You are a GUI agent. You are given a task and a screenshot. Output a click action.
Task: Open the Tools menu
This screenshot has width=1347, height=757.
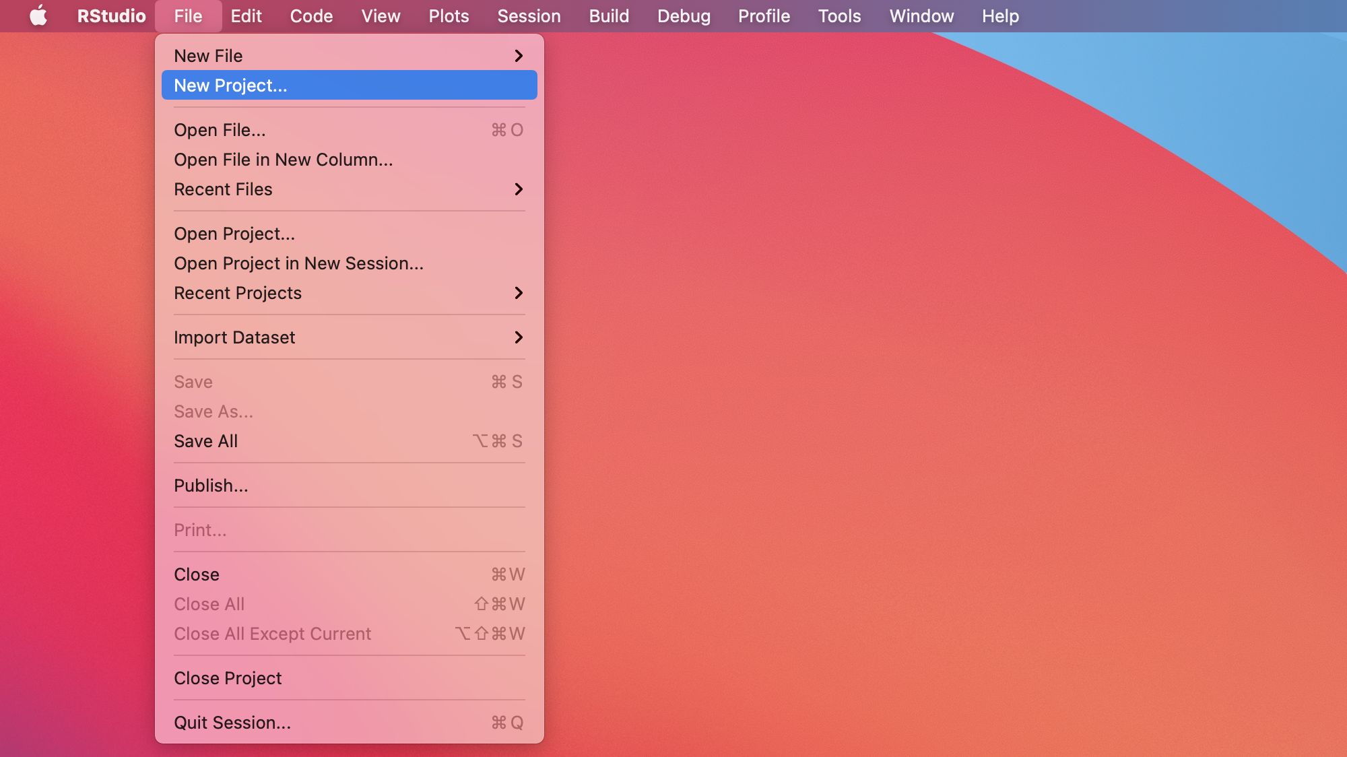[x=839, y=15]
